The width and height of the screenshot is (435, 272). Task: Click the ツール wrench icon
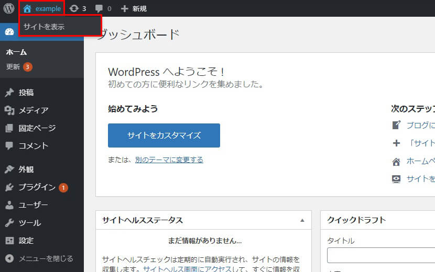9,223
